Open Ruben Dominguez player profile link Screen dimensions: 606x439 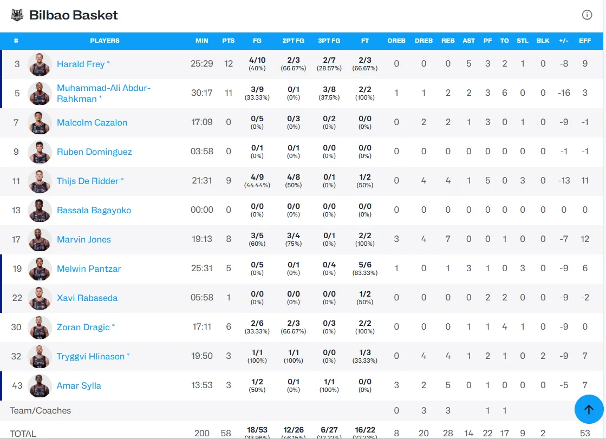coord(94,152)
